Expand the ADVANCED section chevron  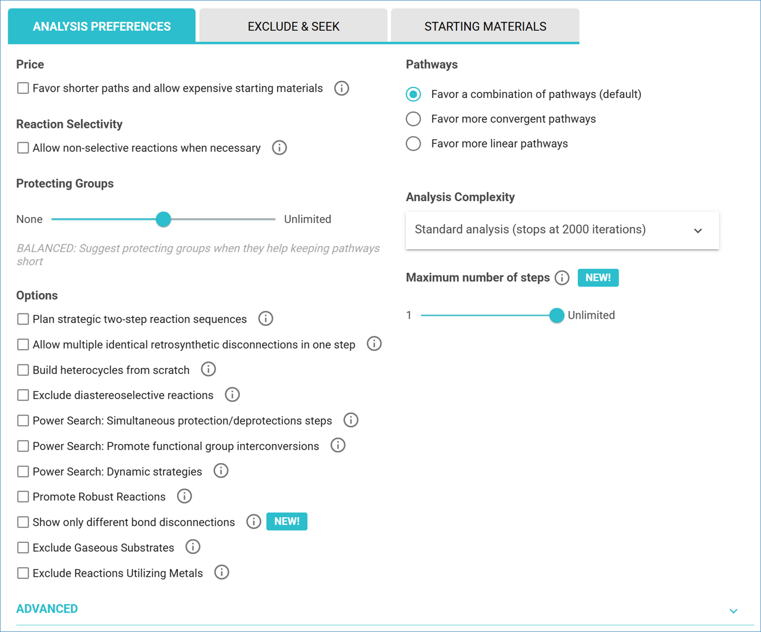tap(733, 611)
